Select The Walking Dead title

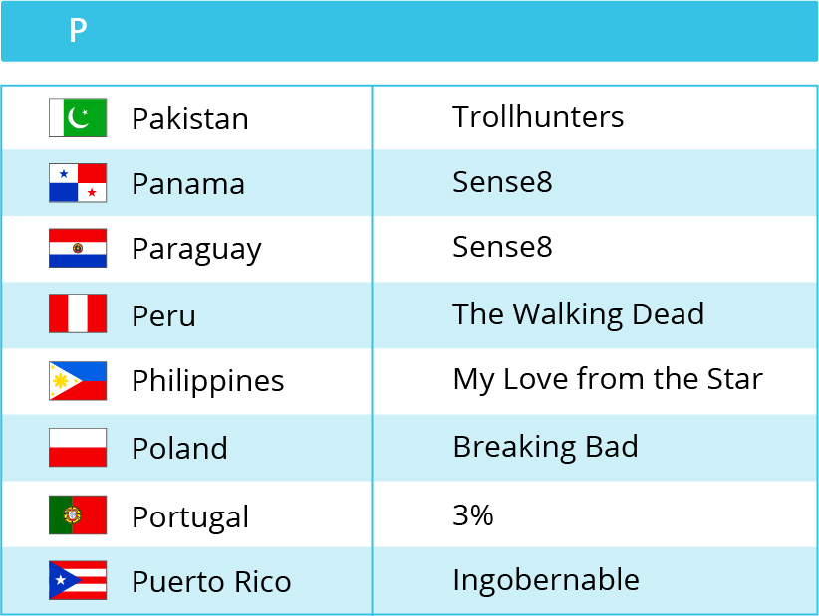tap(579, 314)
